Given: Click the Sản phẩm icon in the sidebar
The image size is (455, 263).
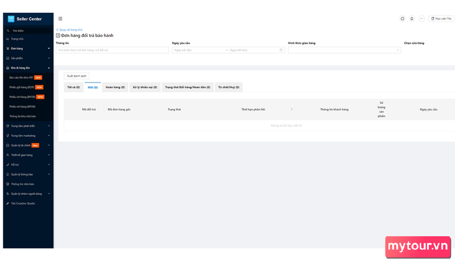Looking at the screenshot, I should [8, 58].
